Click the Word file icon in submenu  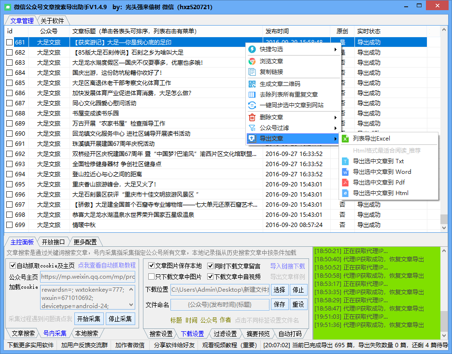point(345,172)
